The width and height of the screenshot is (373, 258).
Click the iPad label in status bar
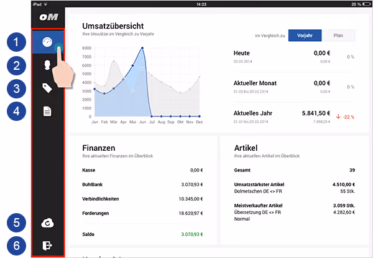(37, 4)
